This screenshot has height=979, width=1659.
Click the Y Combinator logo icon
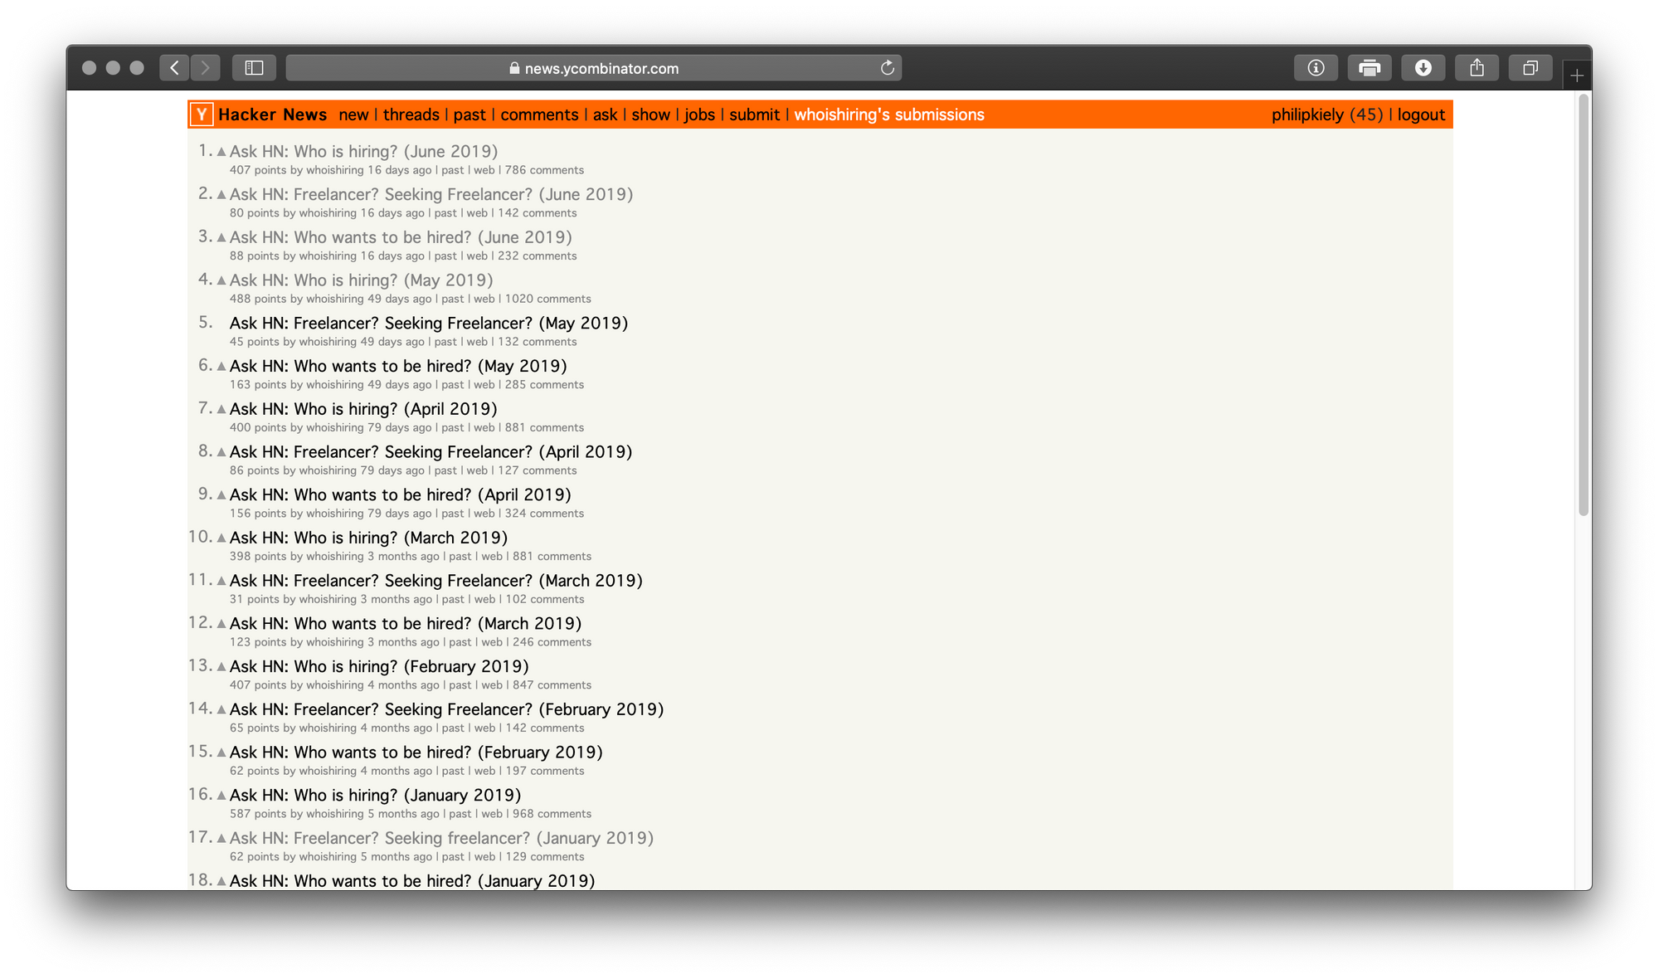[202, 114]
